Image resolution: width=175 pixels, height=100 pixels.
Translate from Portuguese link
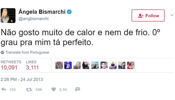27,52
